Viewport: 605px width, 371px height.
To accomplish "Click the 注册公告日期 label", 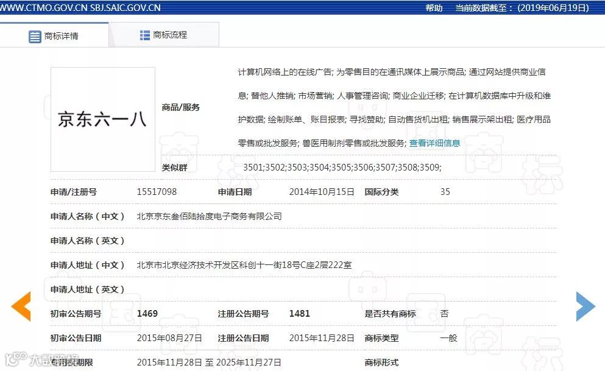I will pyautogui.click(x=243, y=338).
